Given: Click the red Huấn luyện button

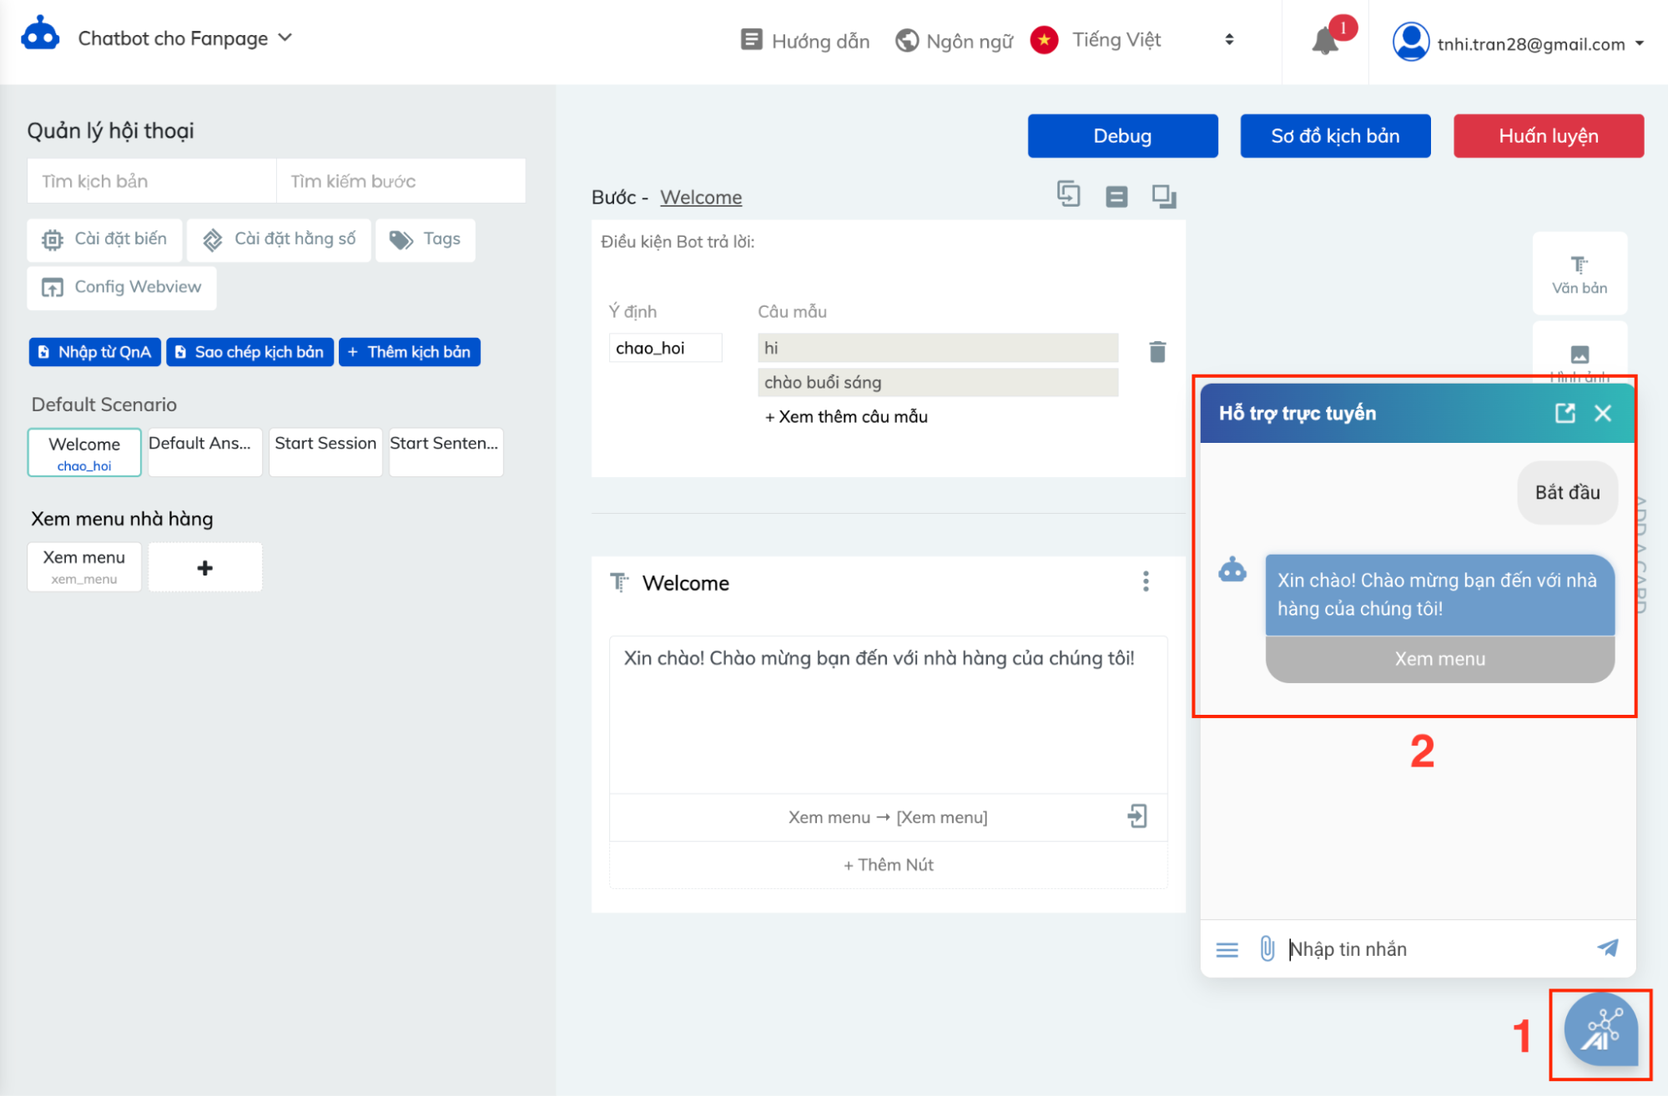Looking at the screenshot, I should [1548, 136].
